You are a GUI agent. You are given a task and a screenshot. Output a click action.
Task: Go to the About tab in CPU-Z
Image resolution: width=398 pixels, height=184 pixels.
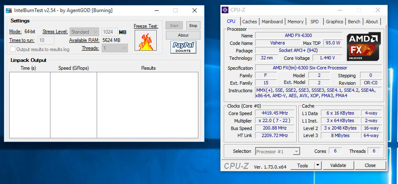[372, 22]
